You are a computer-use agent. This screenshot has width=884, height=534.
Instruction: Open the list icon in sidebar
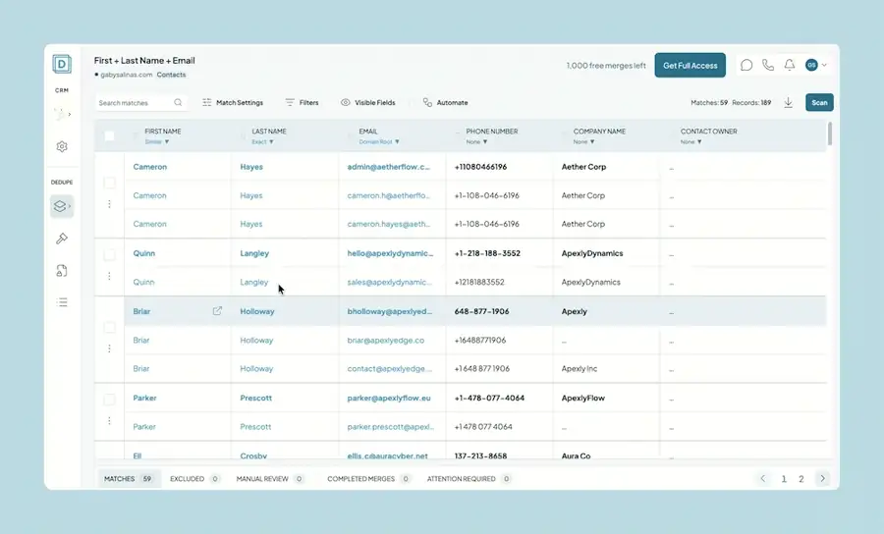pyautogui.click(x=62, y=302)
